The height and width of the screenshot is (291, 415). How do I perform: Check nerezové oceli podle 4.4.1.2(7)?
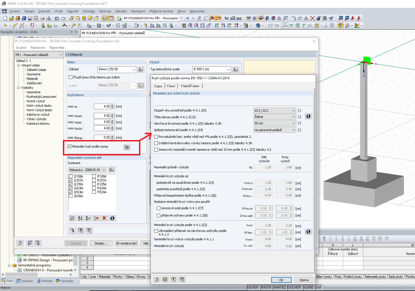(x=158, y=208)
